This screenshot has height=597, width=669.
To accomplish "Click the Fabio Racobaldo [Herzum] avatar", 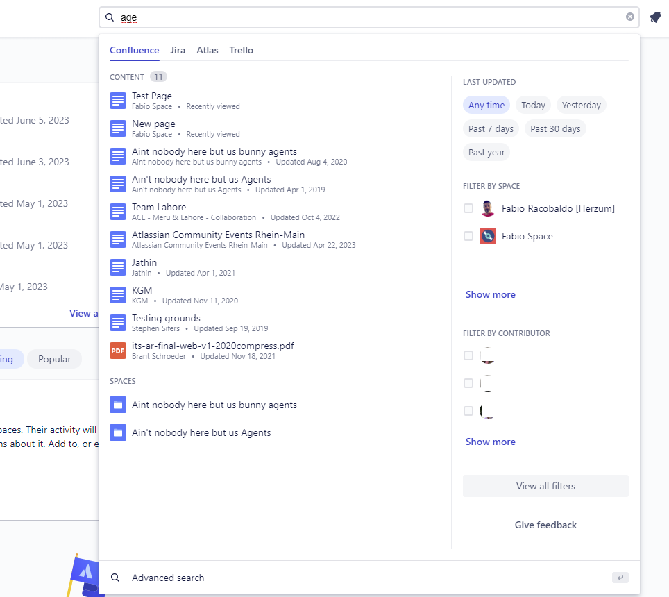I will (488, 208).
